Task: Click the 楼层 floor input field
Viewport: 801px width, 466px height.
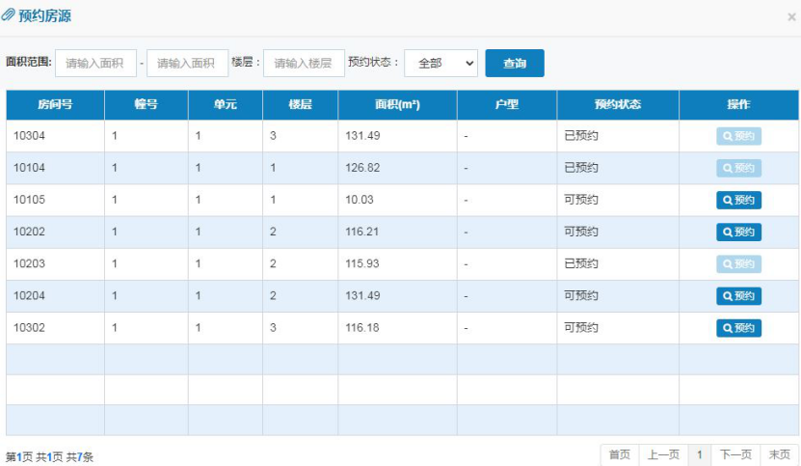Action: [x=304, y=63]
